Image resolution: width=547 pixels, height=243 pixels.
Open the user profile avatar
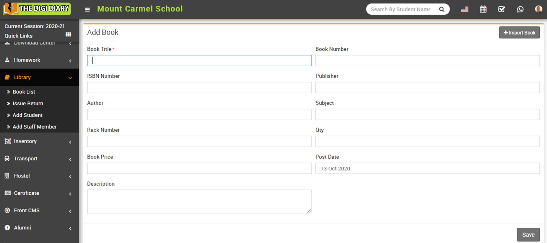click(538, 9)
